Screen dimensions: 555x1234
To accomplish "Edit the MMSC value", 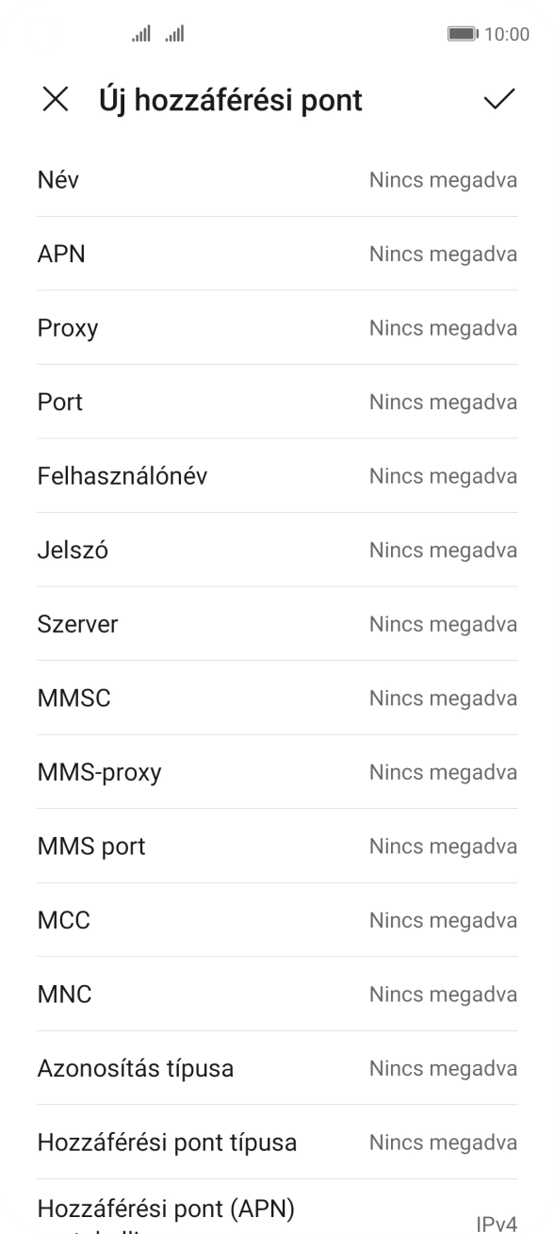I will coord(277,698).
